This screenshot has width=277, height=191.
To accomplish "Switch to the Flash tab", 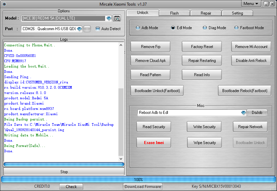I will point(174,13).
